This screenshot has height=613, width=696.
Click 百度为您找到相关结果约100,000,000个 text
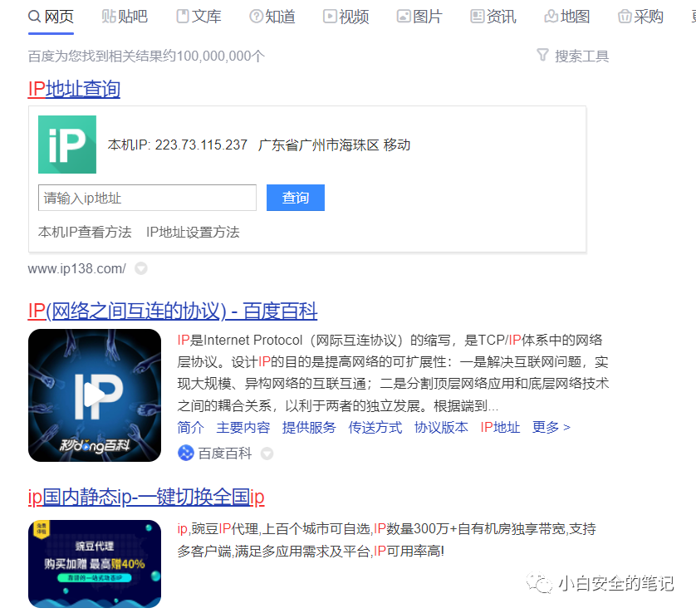(146, 56)
